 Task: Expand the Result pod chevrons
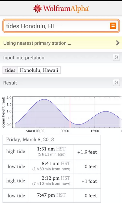click(x=116, y=82)
